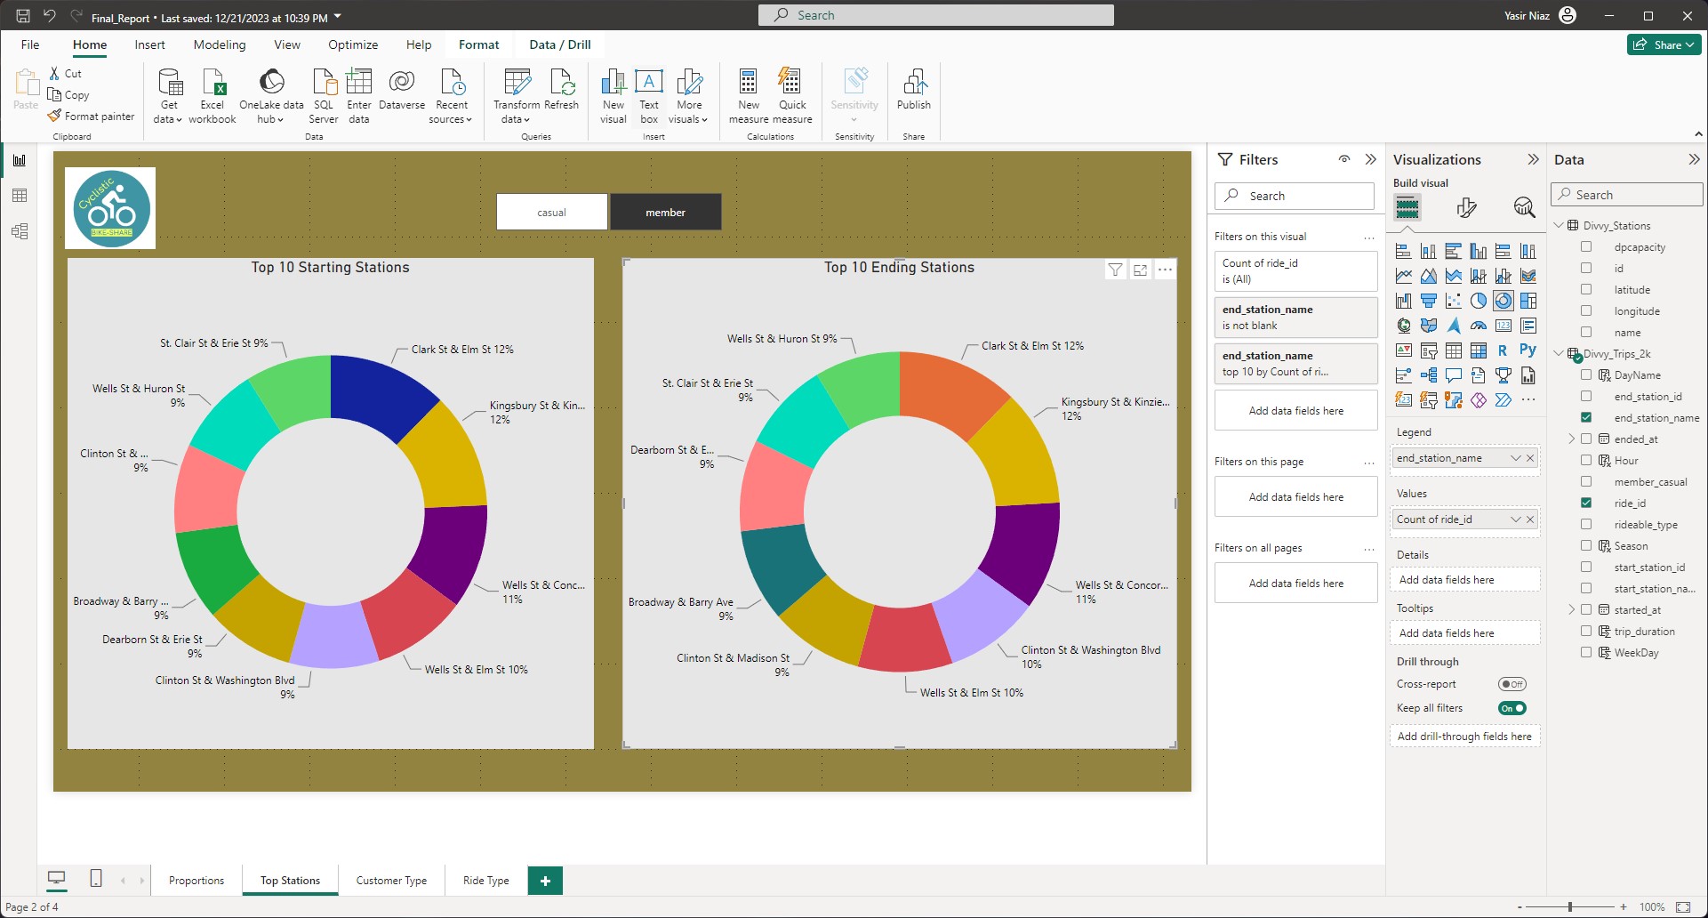The width and height of the screenshot is (1708, 918).
Task: Select the Q&A speech bubble visual icon
Action: [x=1453, y=375]
